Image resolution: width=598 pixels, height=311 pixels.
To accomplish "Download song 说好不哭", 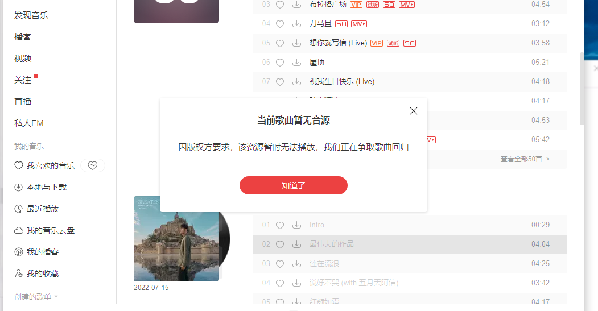I will [296, 283].
